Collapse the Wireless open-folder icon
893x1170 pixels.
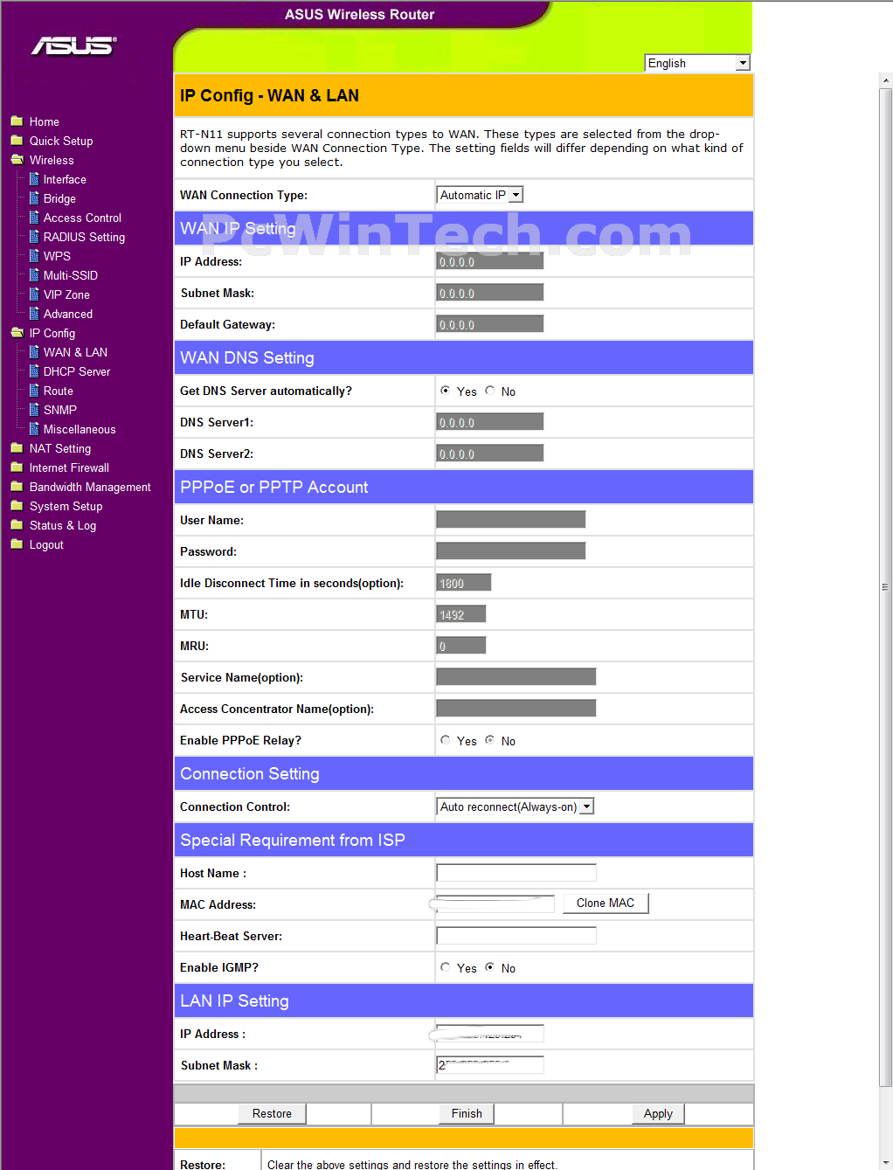coord(17,160)
